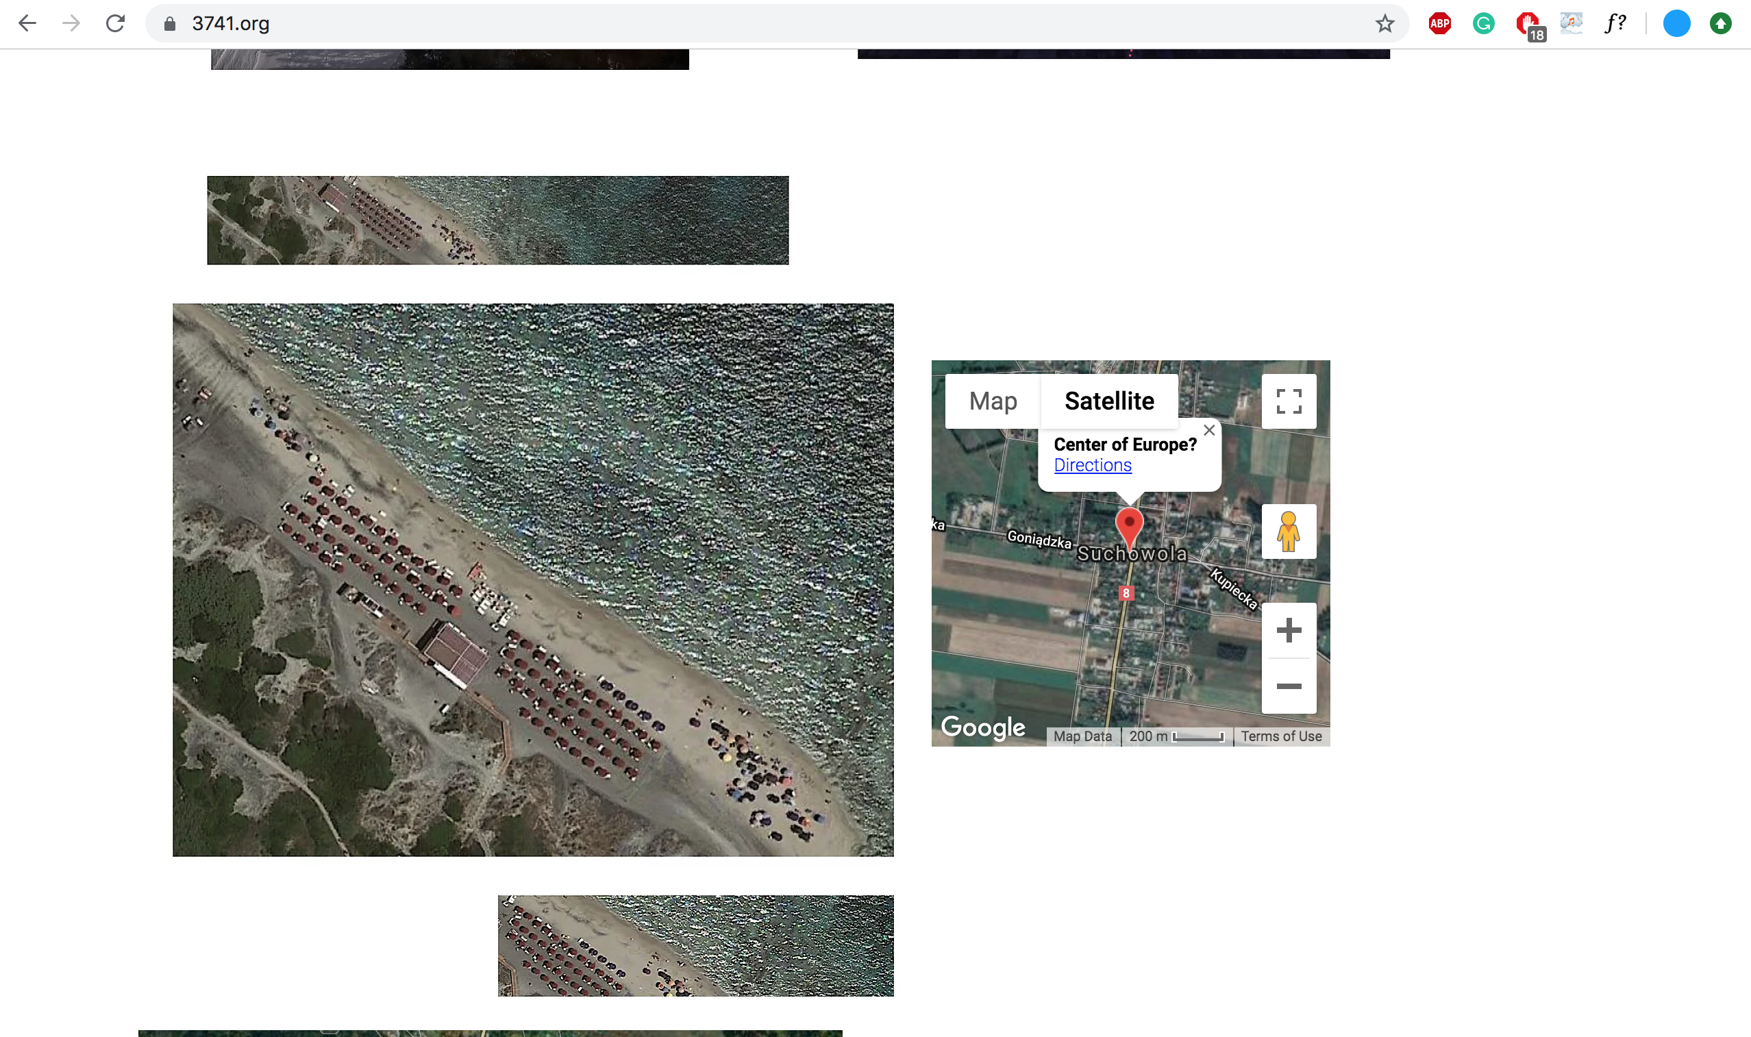Image resolution: width=1751 pixels, height=1037 pixels.
Task: Close the Center of Europe popup
Action: [1209, 430]
